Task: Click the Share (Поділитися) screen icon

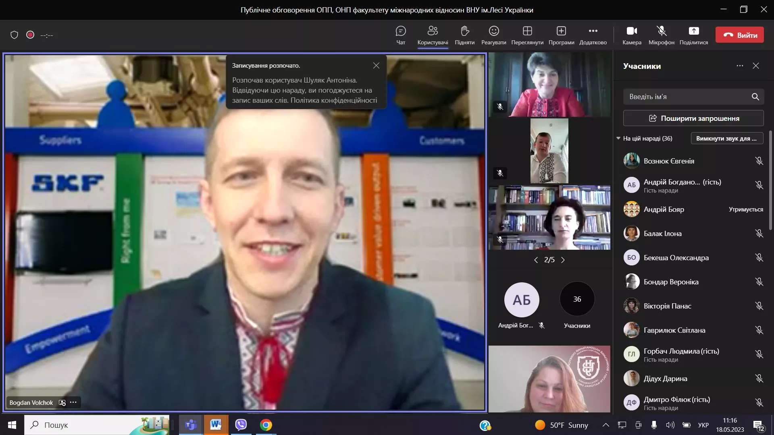Action: (x=693, y=31)
